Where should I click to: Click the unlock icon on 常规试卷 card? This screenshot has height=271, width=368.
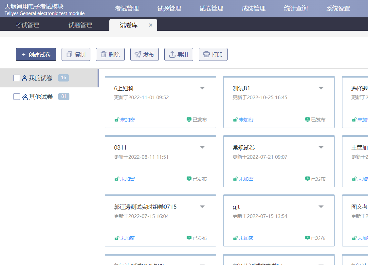coord(235,179)
